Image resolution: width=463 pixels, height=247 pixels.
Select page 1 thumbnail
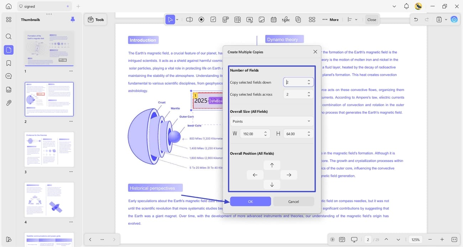pyautogui.click(x=49, y=48)
